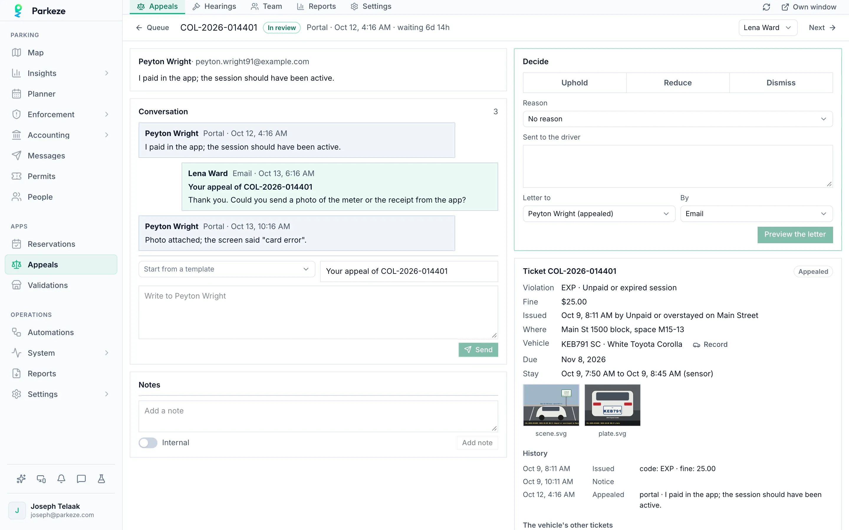Open Reservations app
This screenshot has height=530, width=849.
click(61, 244)
